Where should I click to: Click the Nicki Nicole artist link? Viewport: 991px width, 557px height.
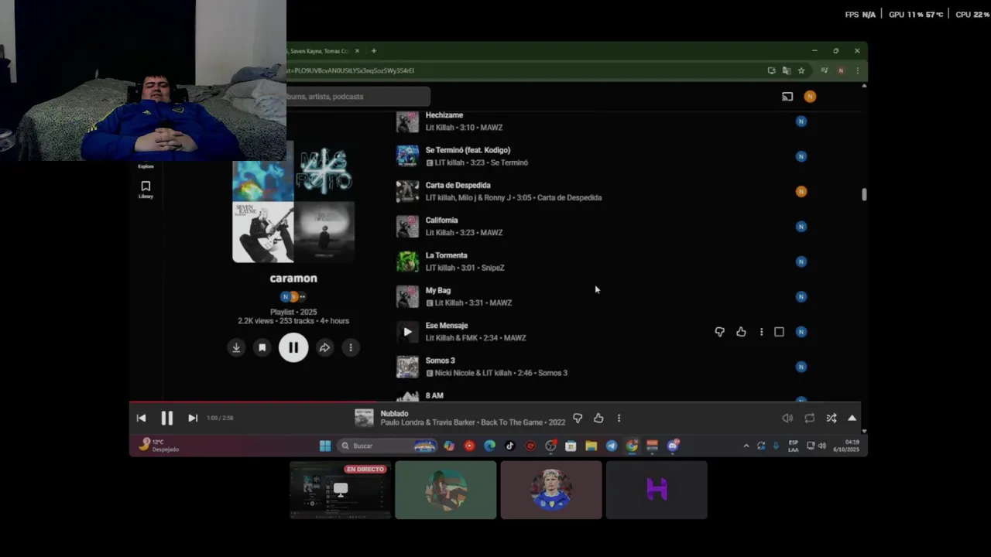point(456,373)
